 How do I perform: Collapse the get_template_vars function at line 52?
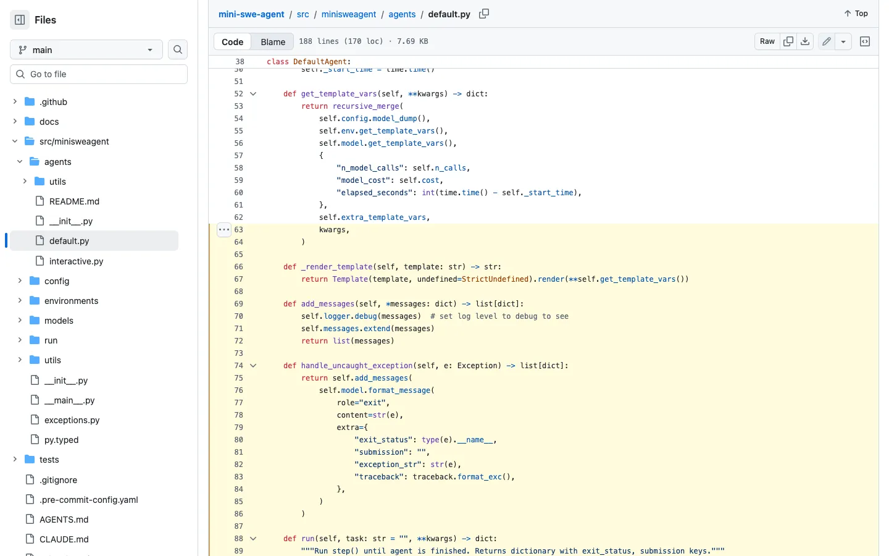click(x=253, y=94)
